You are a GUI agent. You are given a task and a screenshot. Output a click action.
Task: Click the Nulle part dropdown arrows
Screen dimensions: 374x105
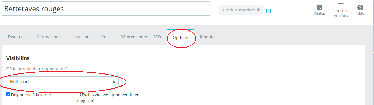click(x=114, y=82)
